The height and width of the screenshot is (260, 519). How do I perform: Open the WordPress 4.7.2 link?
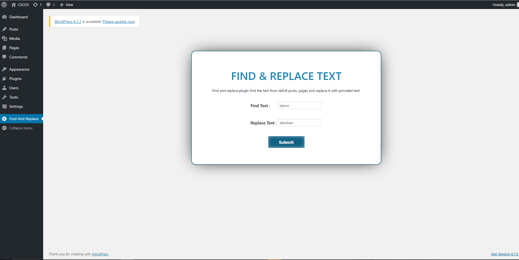click(68, 22)
